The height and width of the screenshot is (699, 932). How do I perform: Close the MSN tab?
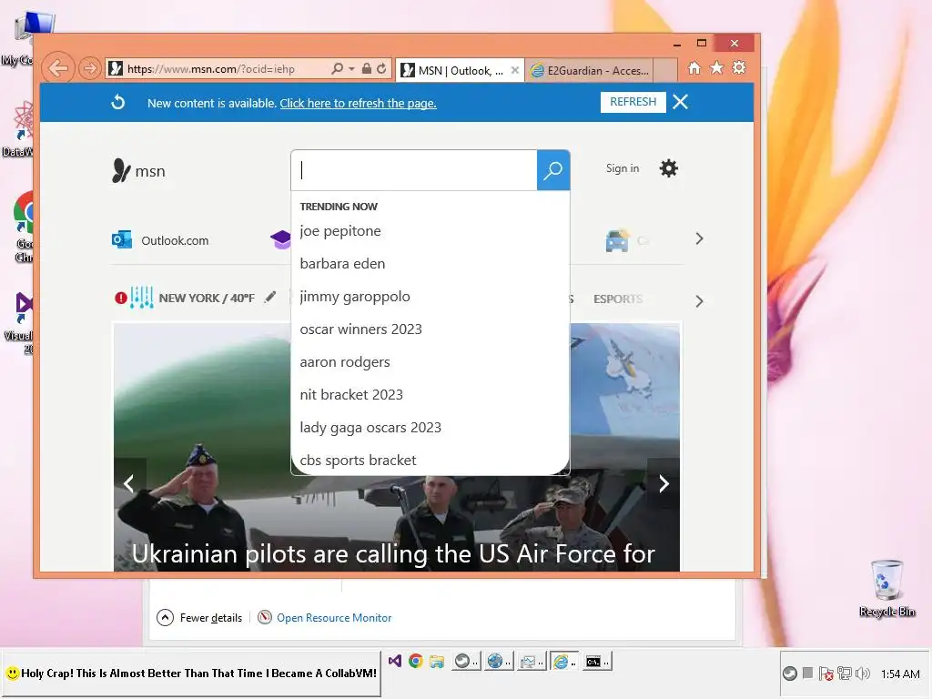pyautogui.click(x=515, y=70)
